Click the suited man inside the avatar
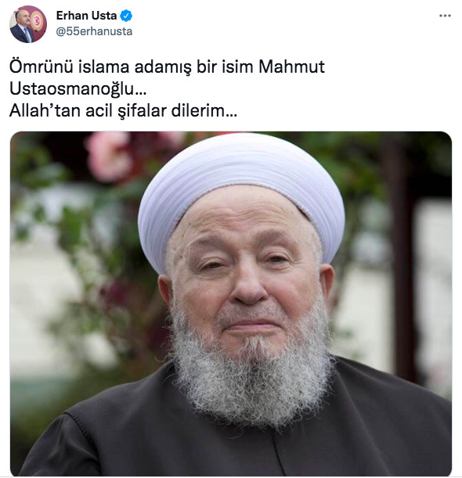This screenshot has height=478, width=462. coord(22,28)
